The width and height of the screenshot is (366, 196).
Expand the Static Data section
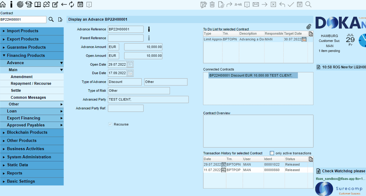coord(17,165)
